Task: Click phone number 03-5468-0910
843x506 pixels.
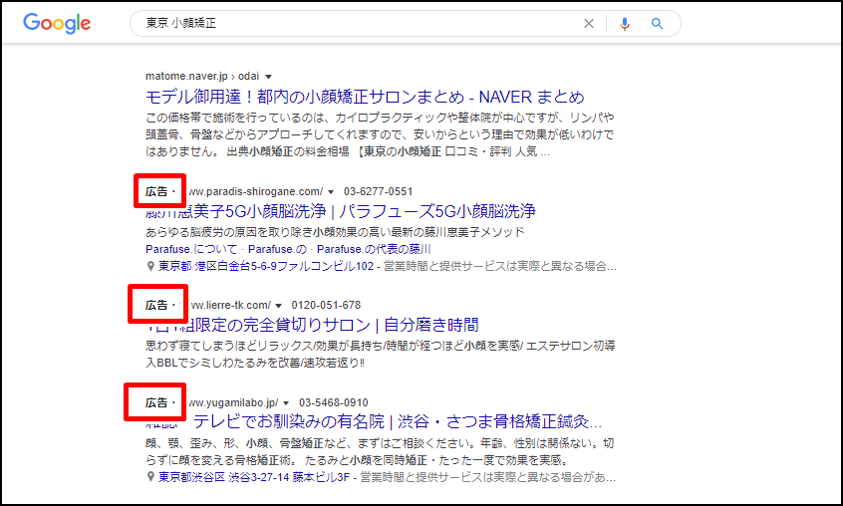Action: [x=334, y=402]
